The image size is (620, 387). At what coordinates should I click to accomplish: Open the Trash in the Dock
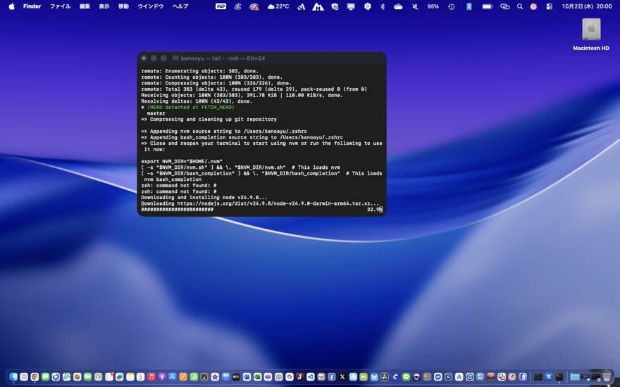point(607,377)
